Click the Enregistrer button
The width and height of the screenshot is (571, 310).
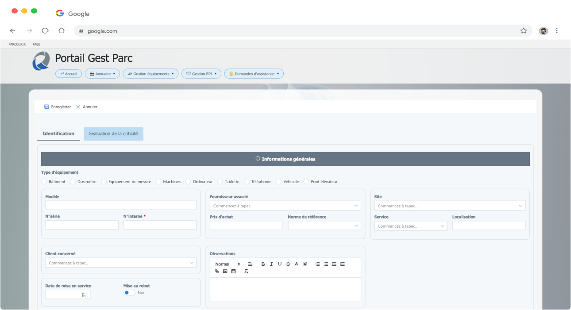(x=58, y=107)
